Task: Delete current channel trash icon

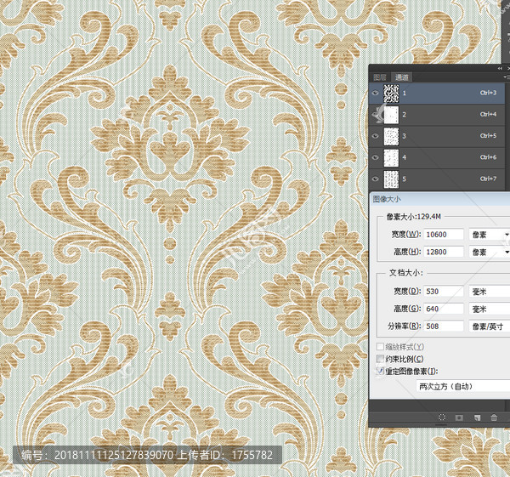Action: (494, 417)
